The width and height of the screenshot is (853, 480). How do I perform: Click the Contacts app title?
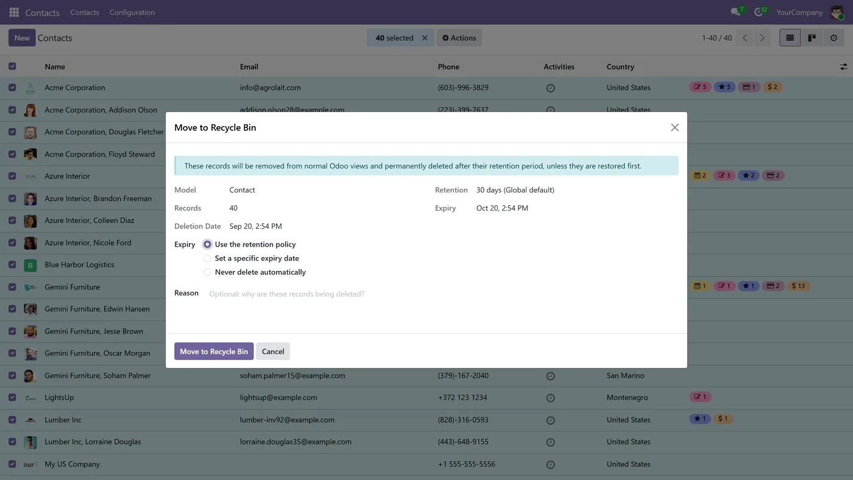point(42,12)
